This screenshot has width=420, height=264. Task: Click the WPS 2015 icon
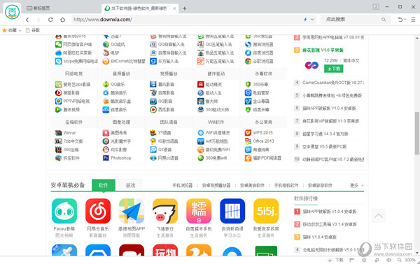tap(248, 132)
